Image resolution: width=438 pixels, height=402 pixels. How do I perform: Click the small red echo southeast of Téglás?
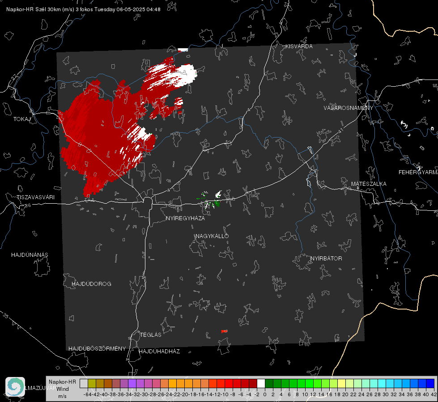tap(224, 331)
